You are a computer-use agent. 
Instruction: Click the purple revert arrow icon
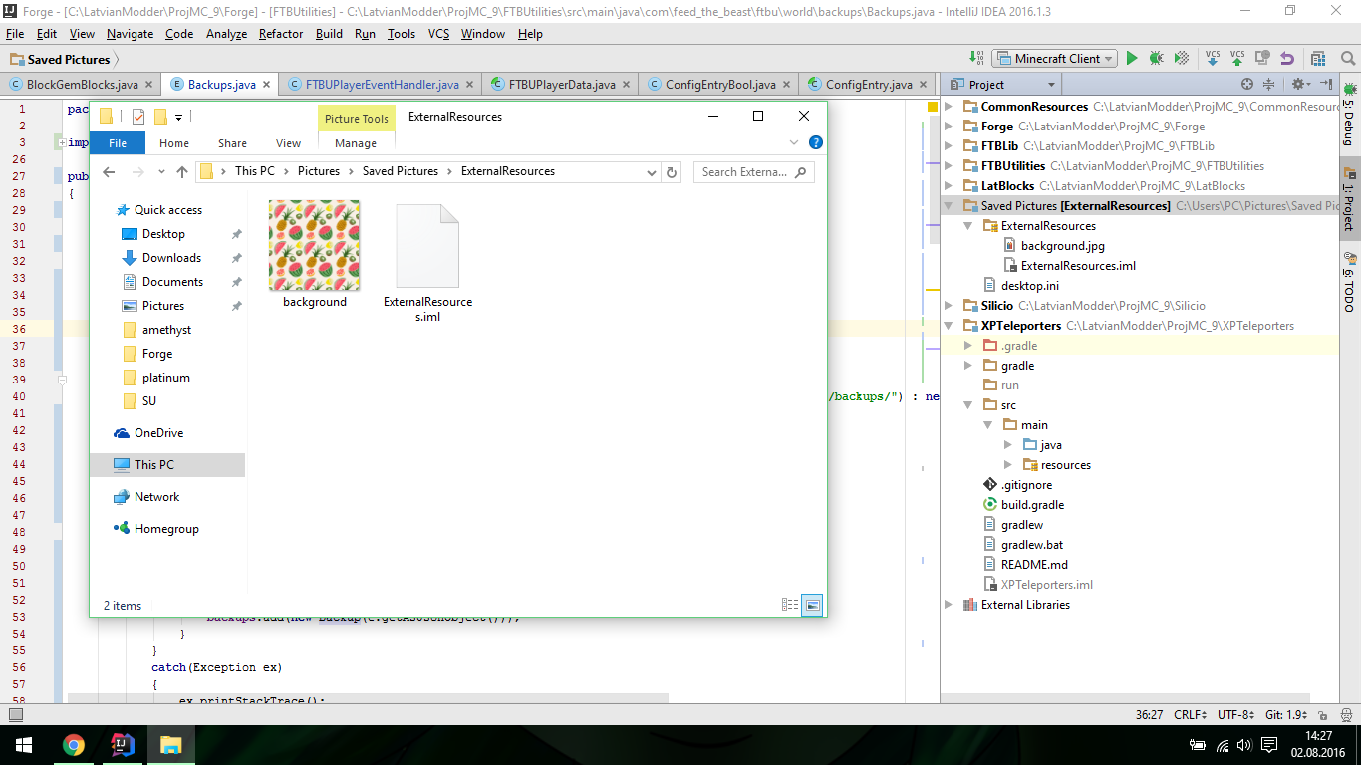point(1287,59)
